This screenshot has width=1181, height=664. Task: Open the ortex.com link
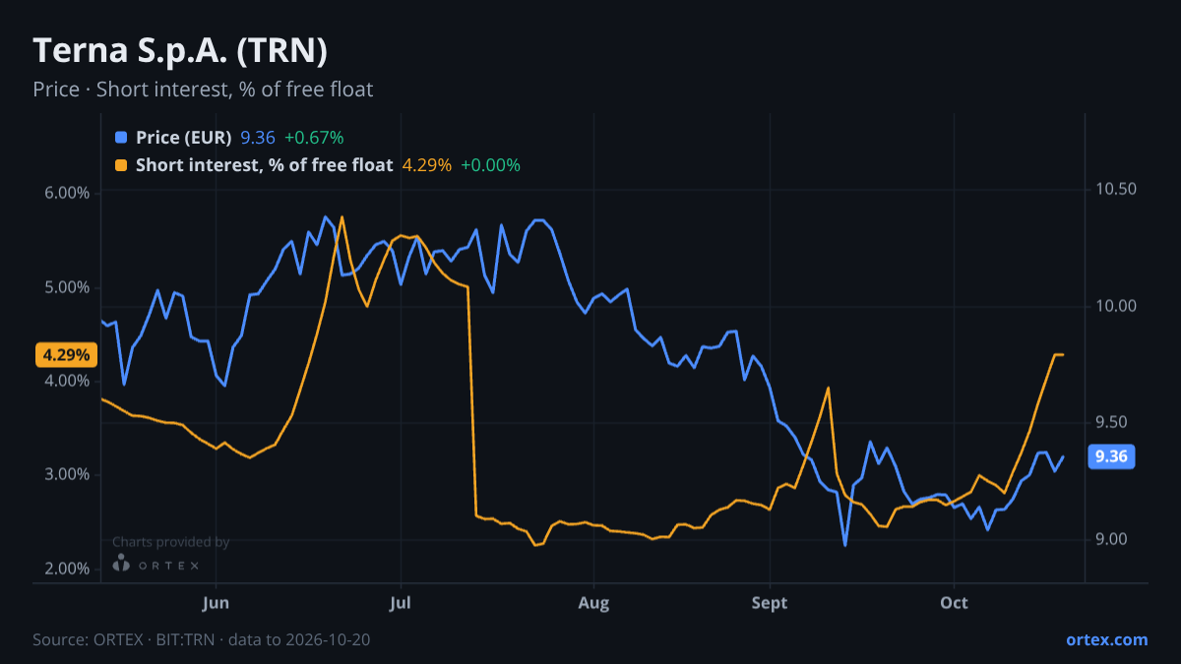pos(1106,639)
